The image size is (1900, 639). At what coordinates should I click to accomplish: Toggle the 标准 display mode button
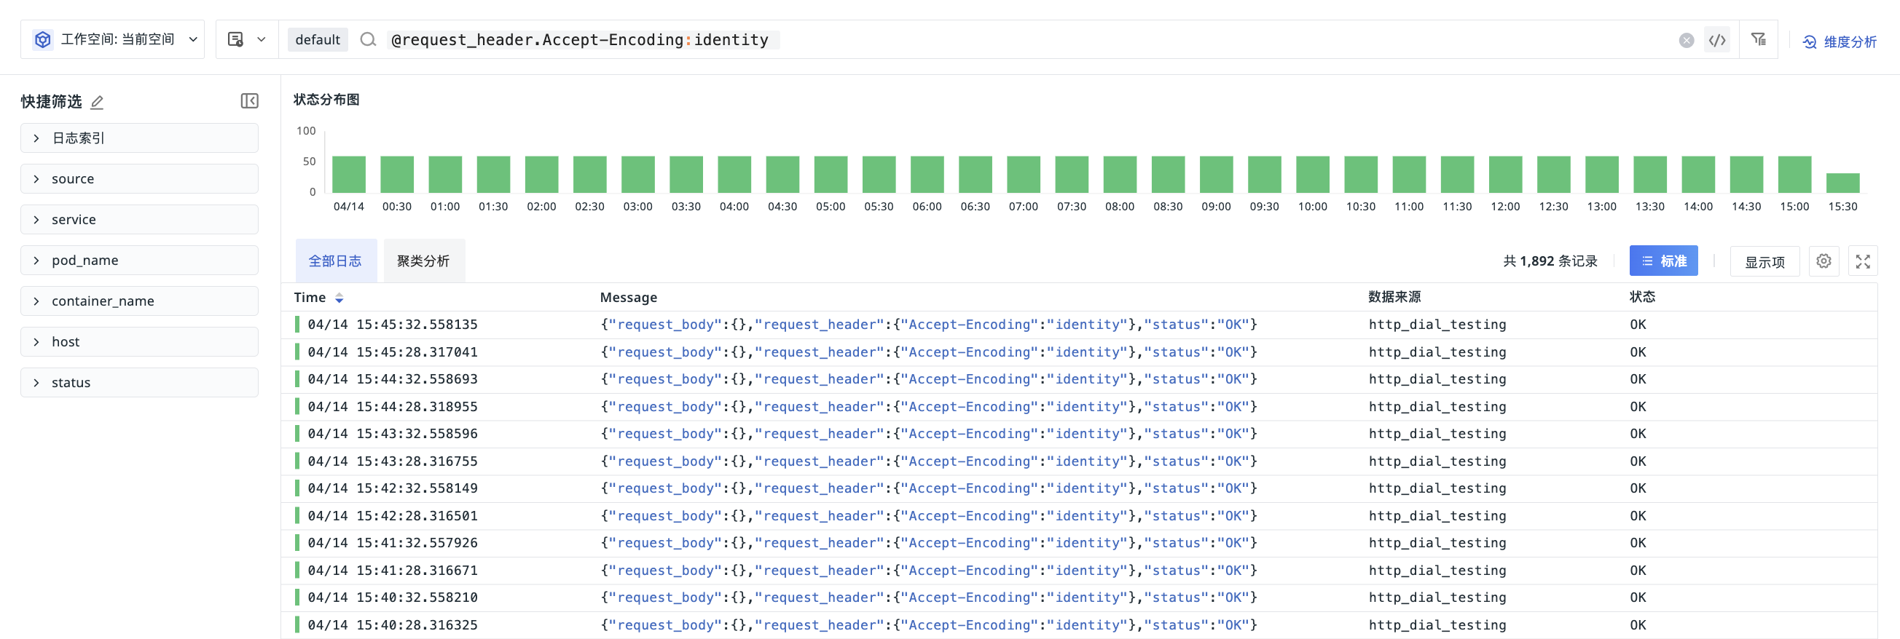click(x=1663, y=261)
